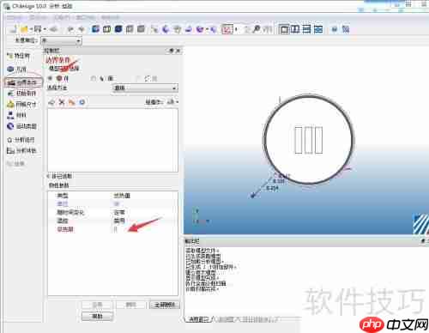Image resolution: width=429 pixels, height=333 pixels.
Task: Open the 材料 materials task
Action: click(17, 115)
